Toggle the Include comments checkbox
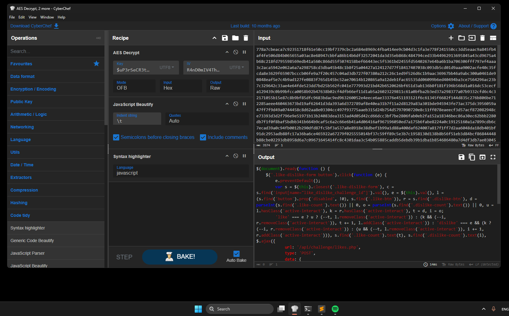The image size is (509, 316). tap(203, 137)
